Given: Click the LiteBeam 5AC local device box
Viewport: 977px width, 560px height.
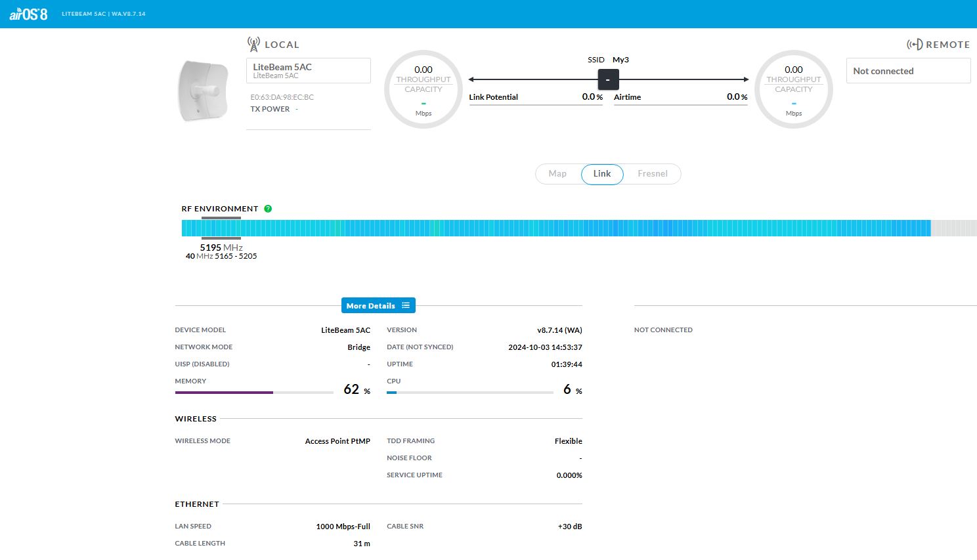Looking at the screenshot, I should 308,71.
